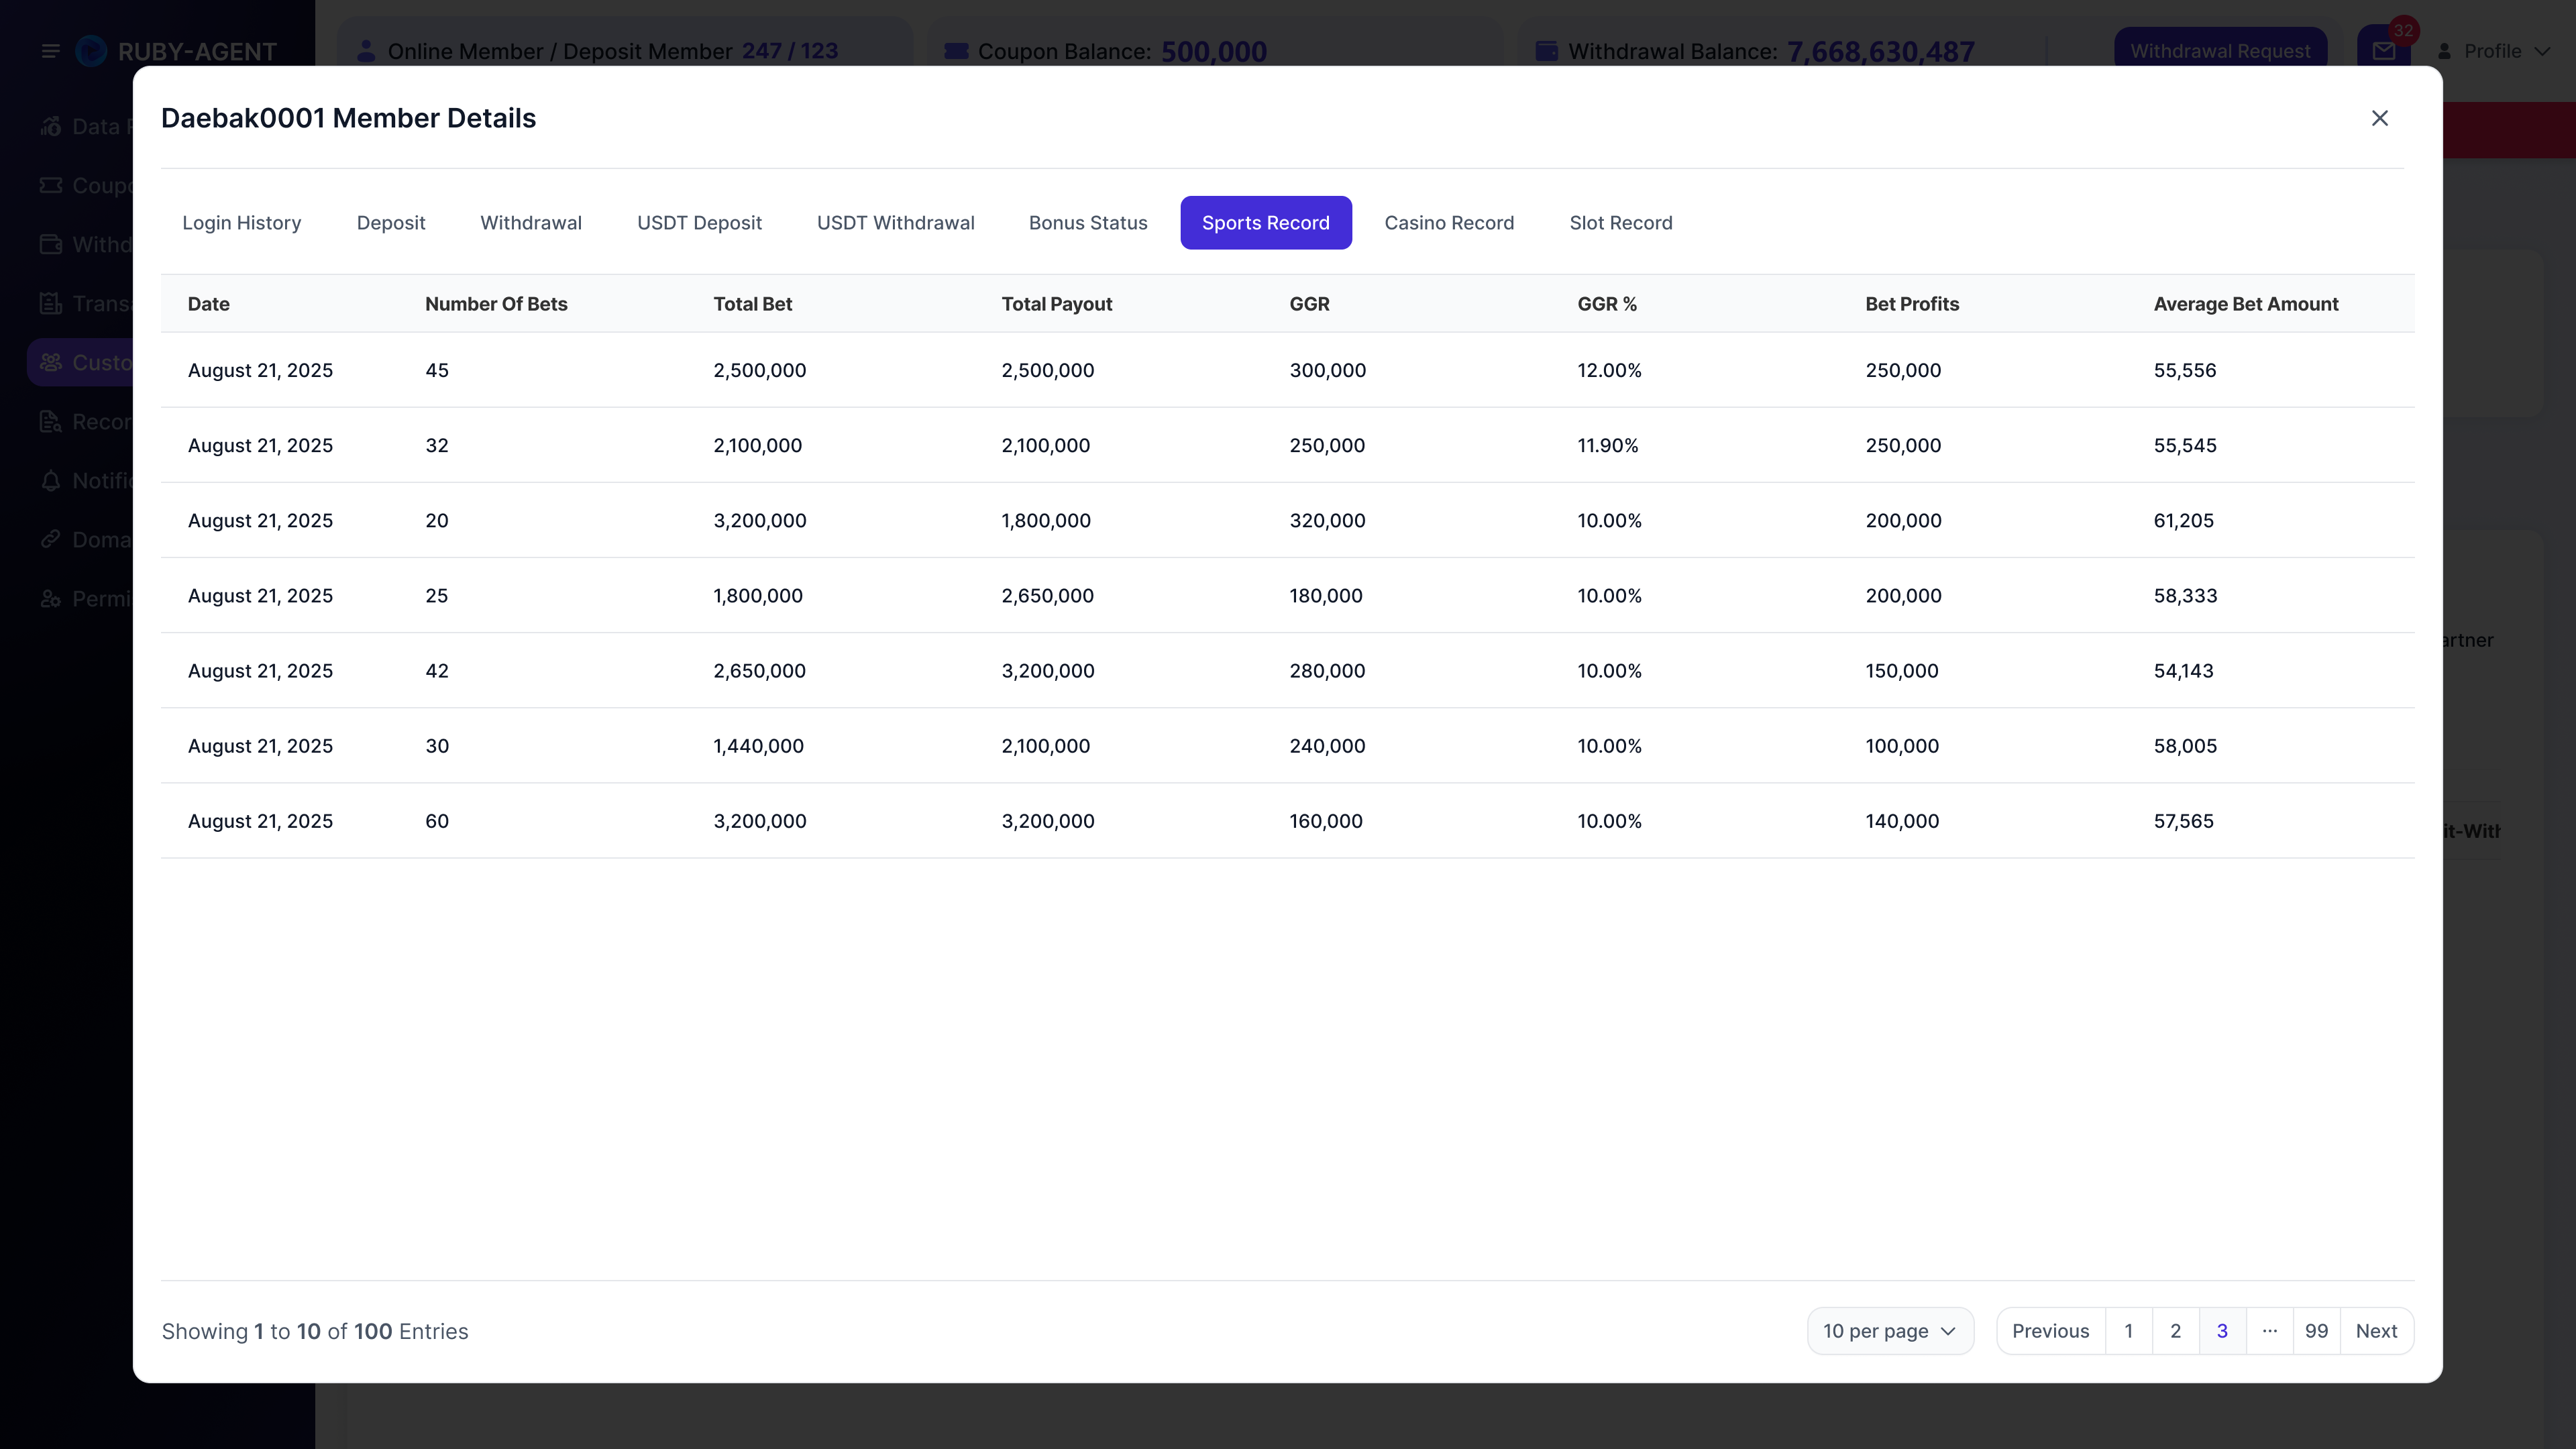Viewport: 2576px width, 1449px height.
Task: Click the Customer sidebar icon
Action: click(51, 362)
